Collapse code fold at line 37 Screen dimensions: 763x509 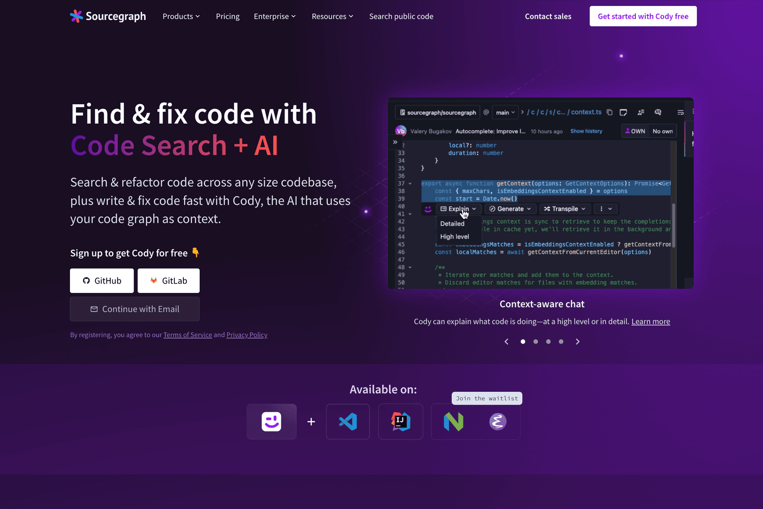coord(410,184)
